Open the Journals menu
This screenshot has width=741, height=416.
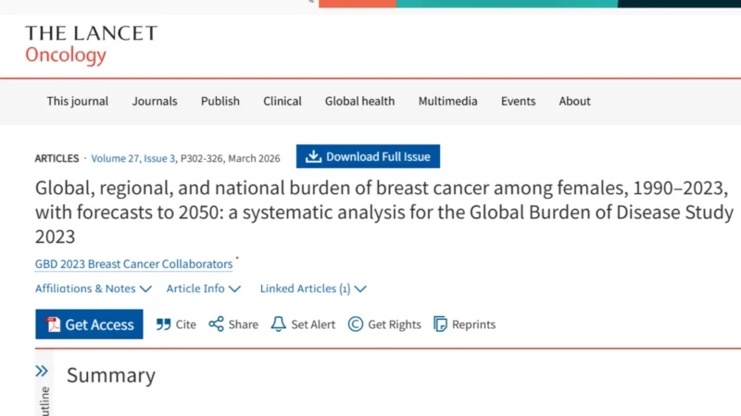pos(155,101)
